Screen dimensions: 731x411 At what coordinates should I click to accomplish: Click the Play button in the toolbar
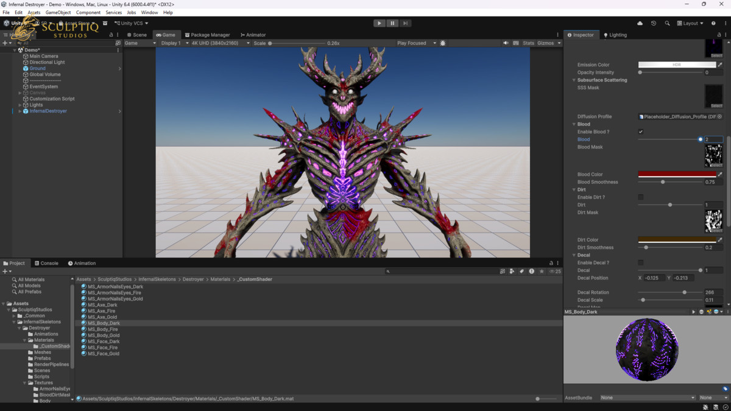(x=379, y=23)
